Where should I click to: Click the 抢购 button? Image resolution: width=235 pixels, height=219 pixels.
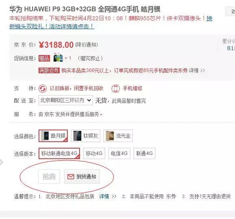[x=49, y=176]
